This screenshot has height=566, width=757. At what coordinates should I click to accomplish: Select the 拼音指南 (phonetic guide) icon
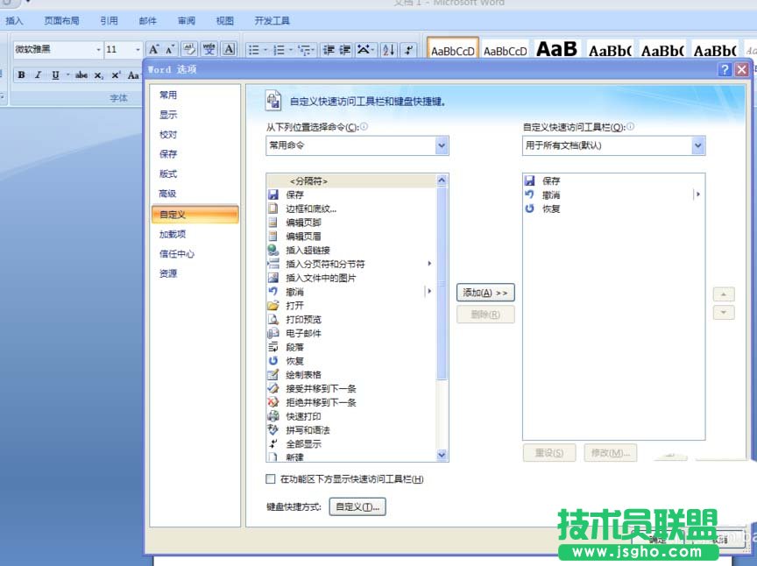[209, 50]
